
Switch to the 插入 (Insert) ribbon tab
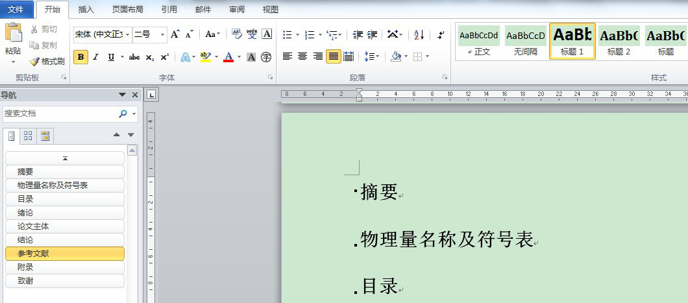86,10
